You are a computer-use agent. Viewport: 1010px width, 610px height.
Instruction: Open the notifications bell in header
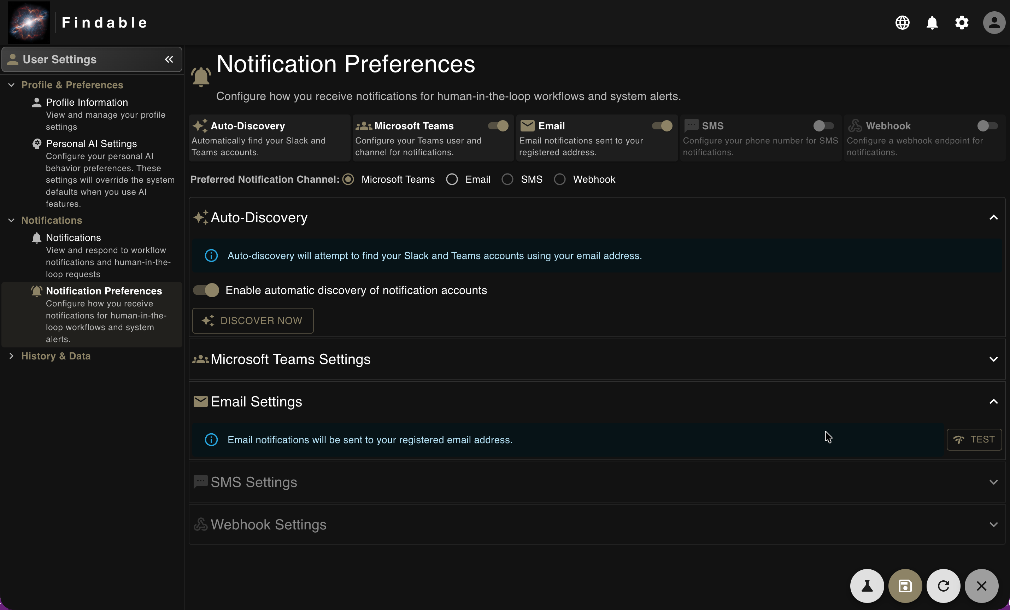(932, 23)
